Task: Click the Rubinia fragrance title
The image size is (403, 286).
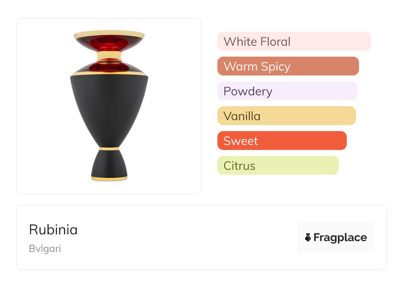Action: pyautogui.click(x=53, y=230)
